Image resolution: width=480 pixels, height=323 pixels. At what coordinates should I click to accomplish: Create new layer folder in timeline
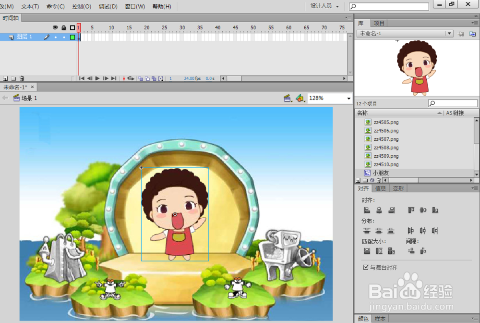tap(13, 78)
